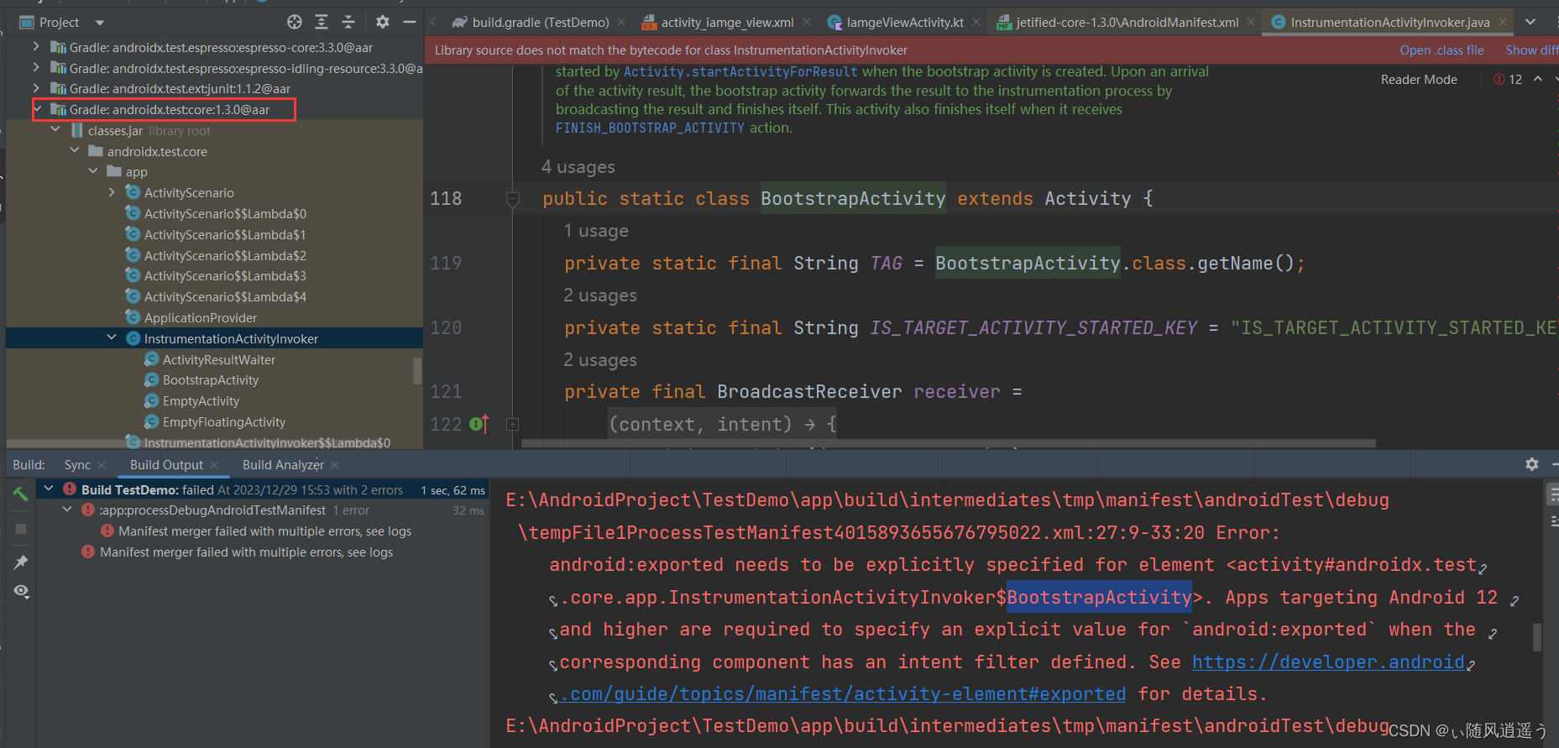Expand espresso-idling-resource library node
1559x748 pixels.
[x=35, y=67]
